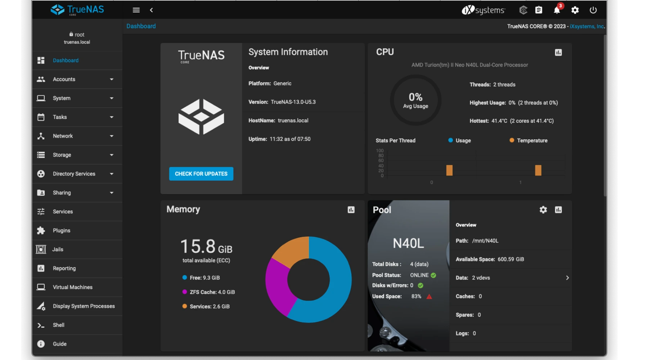Open the task manager clipboard icon

pyautogui.click(x=539, y=10)
